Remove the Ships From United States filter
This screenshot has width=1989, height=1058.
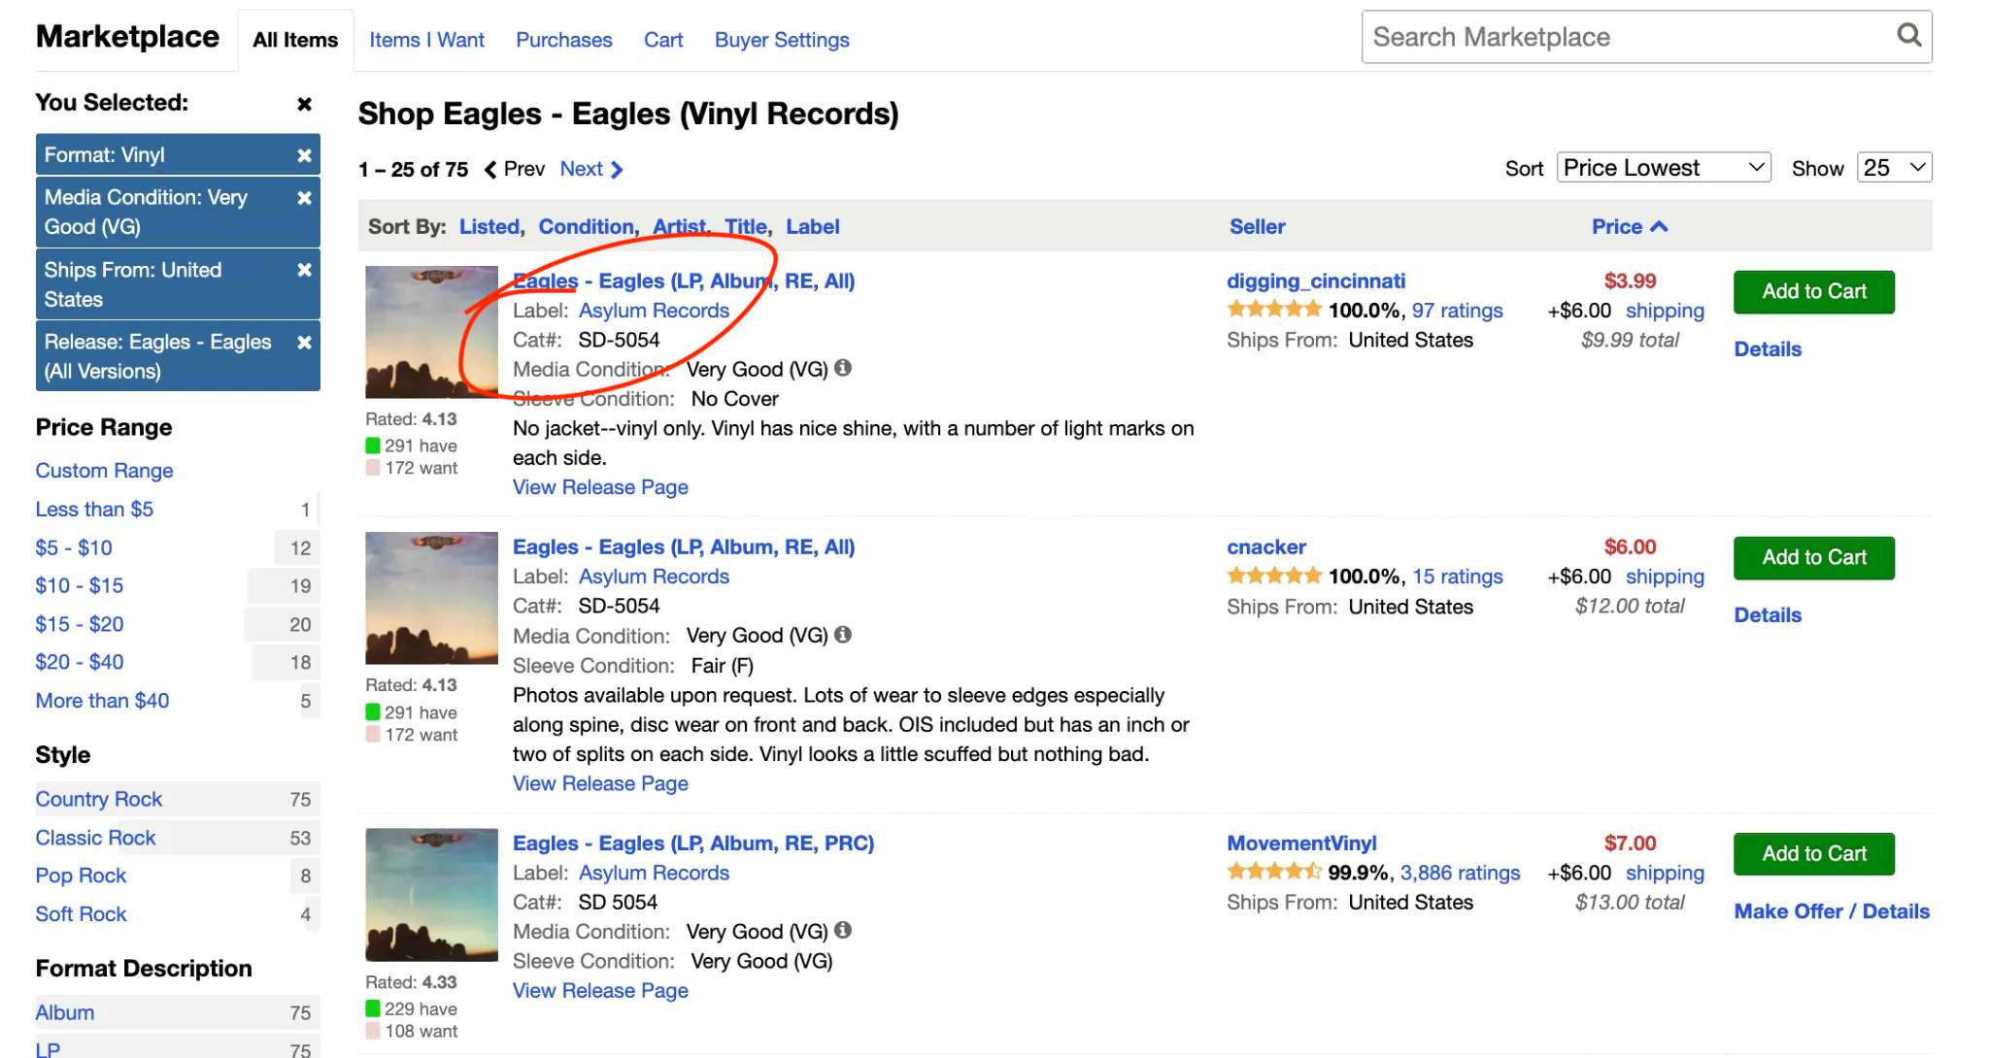[x=304, y=270]
